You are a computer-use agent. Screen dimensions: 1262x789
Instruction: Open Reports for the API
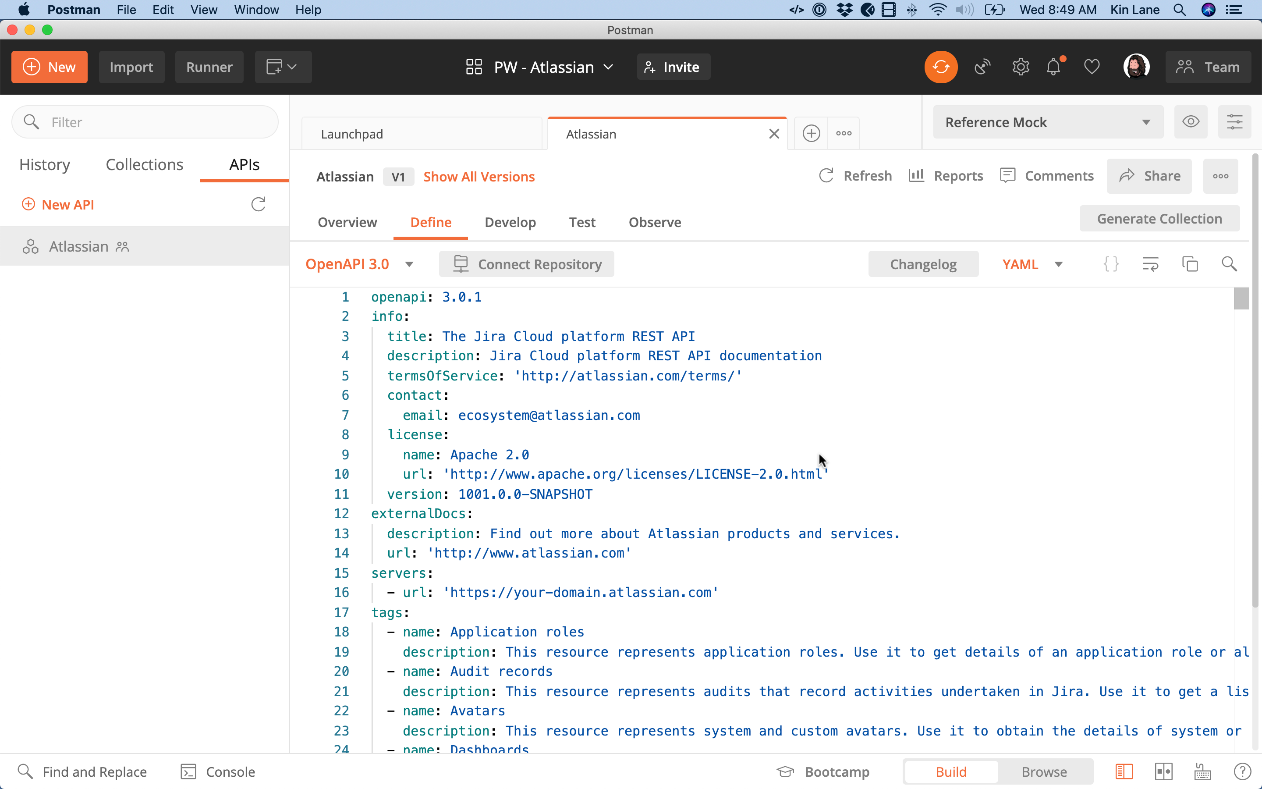click(946, 176)
